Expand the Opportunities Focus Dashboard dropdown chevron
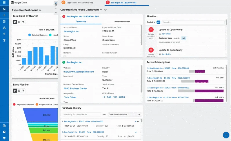The width and height of the screenshot is (231, 141). (101, 10)
